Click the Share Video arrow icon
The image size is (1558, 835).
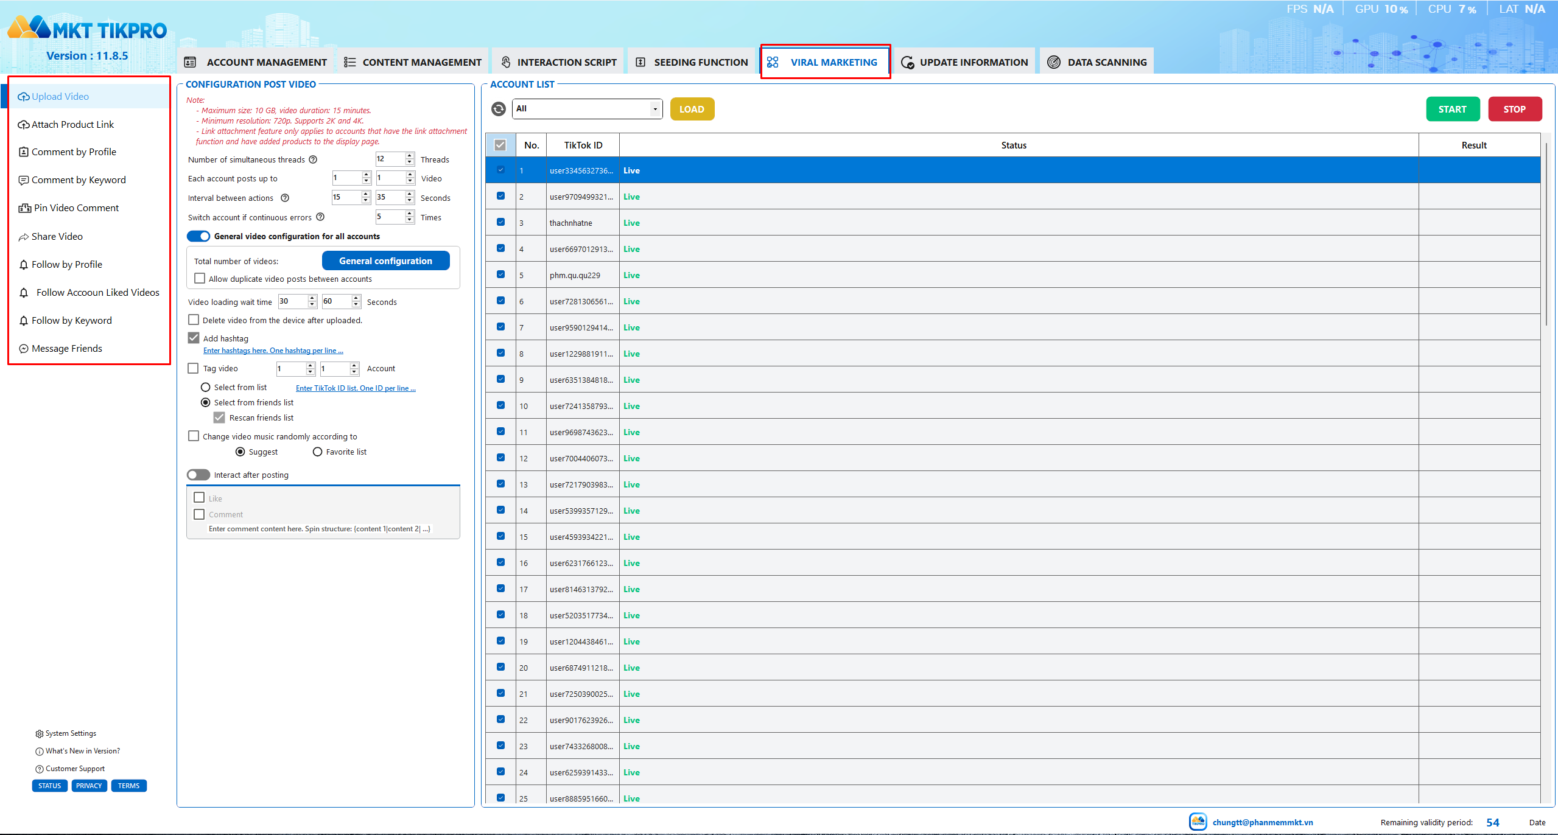coord(24,237)
